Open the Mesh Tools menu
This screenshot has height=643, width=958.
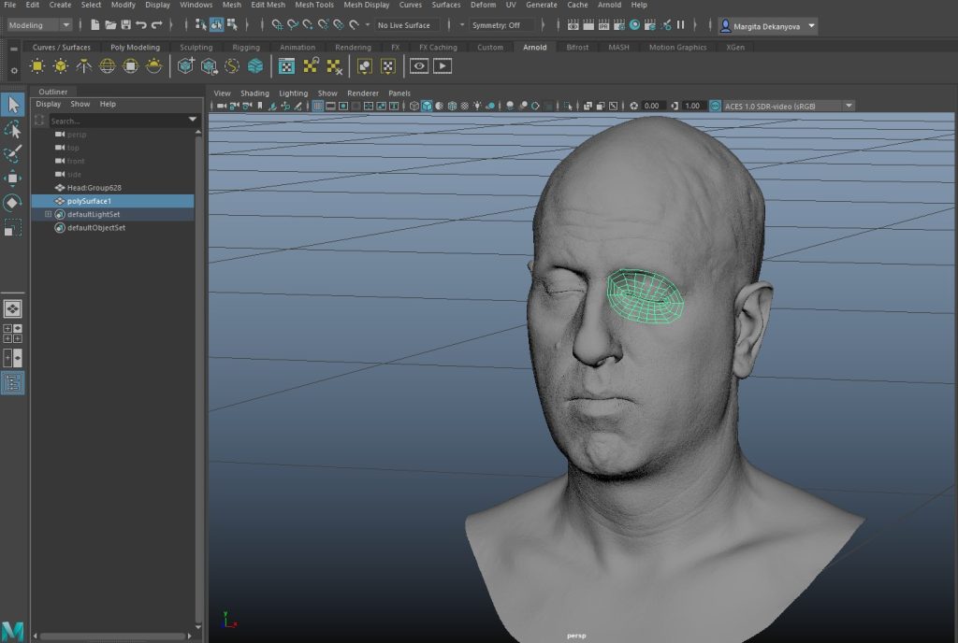pyautogui.click(x=314, y=5)
